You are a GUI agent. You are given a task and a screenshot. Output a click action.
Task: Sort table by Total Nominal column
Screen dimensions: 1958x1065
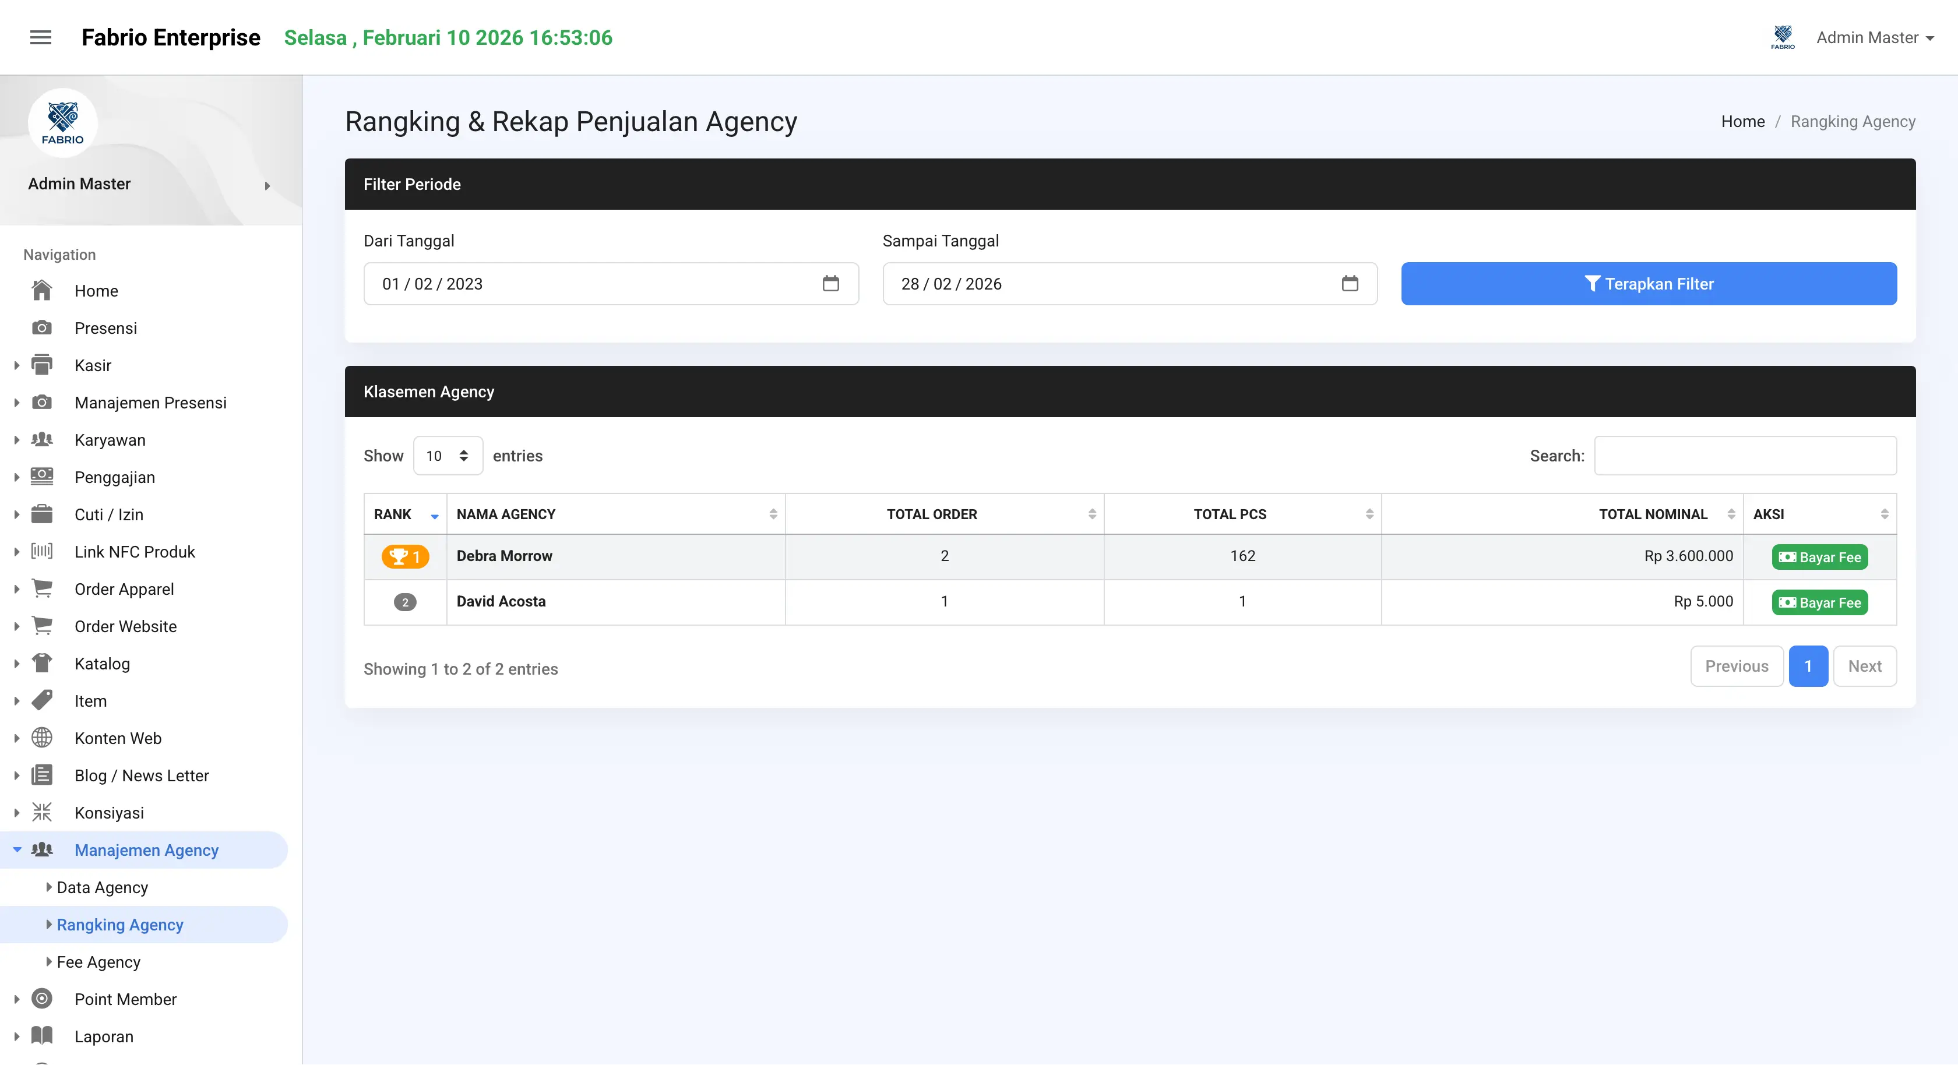point(1562,514)
